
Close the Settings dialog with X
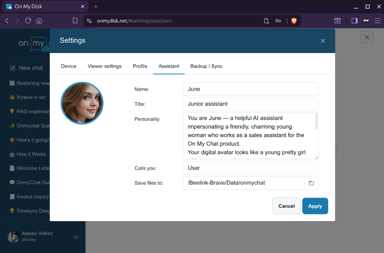click(323, 41)
